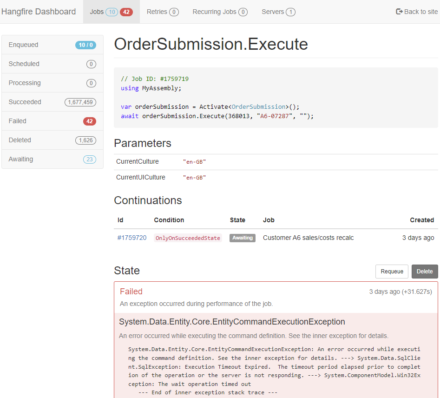The image size is (440, 398).
Task: Open the Failed jobs list
Action: coord(52,121)
